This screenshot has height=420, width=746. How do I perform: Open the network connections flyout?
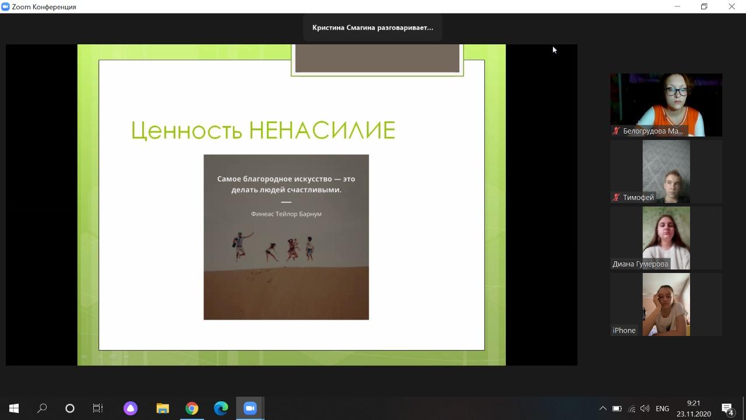[631, 408]
